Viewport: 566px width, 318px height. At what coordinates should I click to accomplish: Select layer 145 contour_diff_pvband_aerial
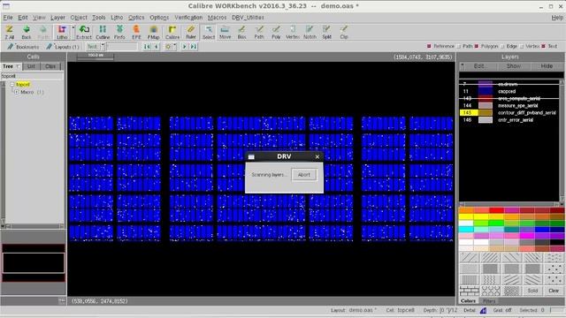click(x=509, y=113)
